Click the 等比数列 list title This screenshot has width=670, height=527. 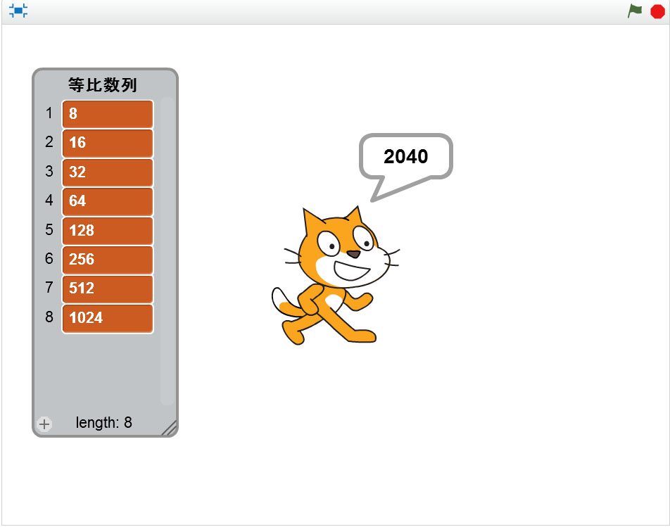click(x=103, y=84)
